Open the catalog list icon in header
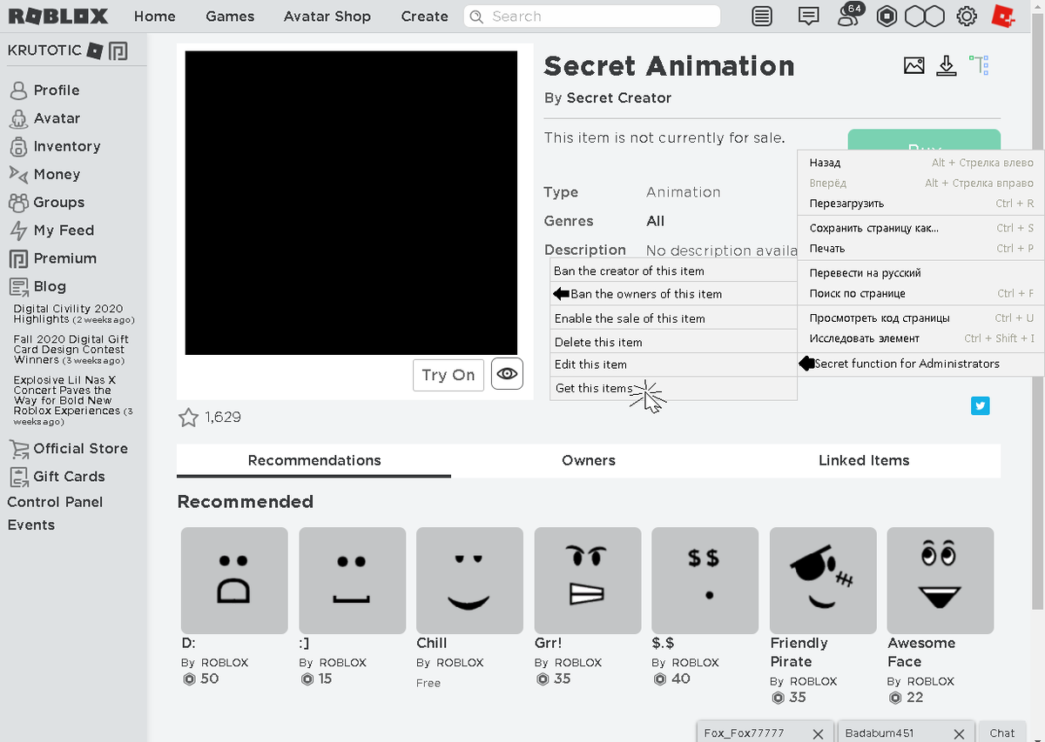 (762, 17)
